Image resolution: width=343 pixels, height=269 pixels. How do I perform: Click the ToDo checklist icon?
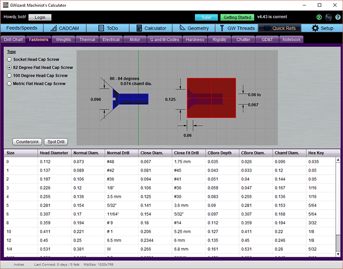[x=101, y=28]
